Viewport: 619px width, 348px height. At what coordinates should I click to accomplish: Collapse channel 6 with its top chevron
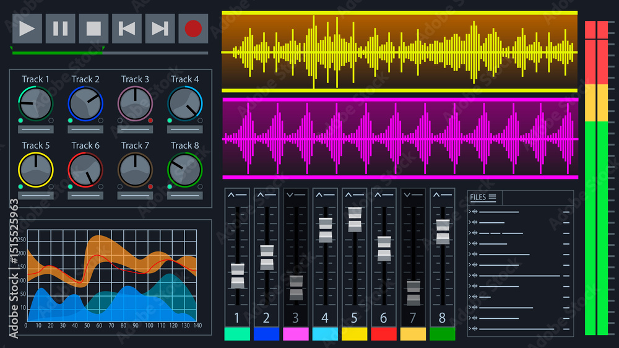click(x=378, y=194)
